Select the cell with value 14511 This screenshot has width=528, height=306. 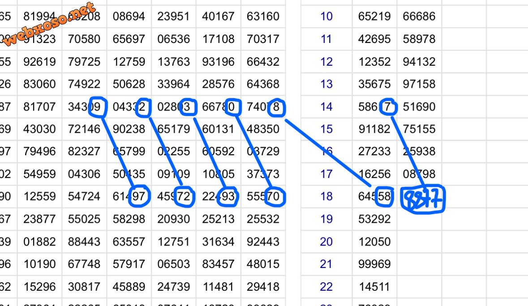coord(374,287)
